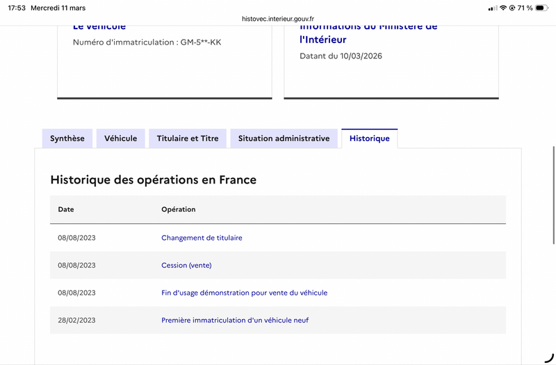Click the Date column header
Image resolution: width=556 pixels, height=365 pixels.
[x=66, y=209]
